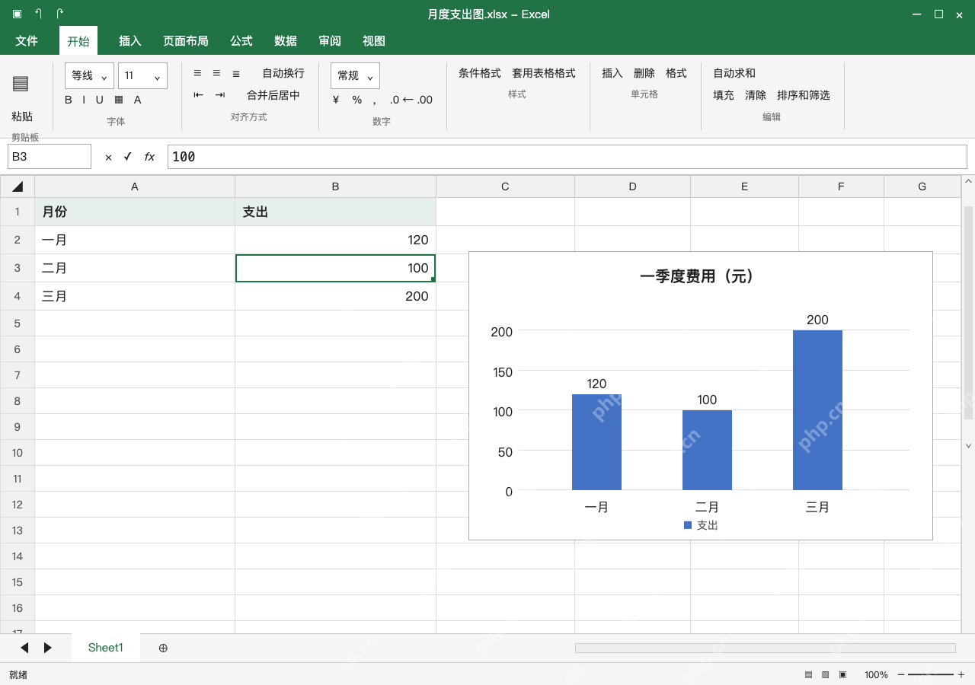The image size is (975, 685).
Task: Open the cell borders grid icon
Action: [119, 100]
